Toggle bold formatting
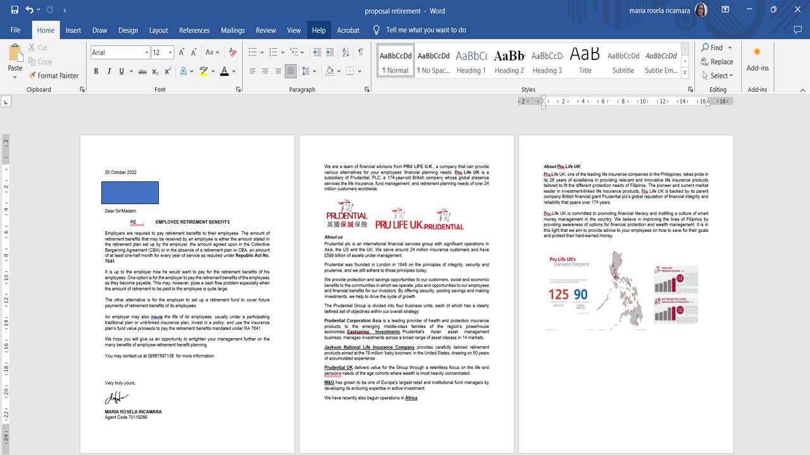 (x=96, y=71)
